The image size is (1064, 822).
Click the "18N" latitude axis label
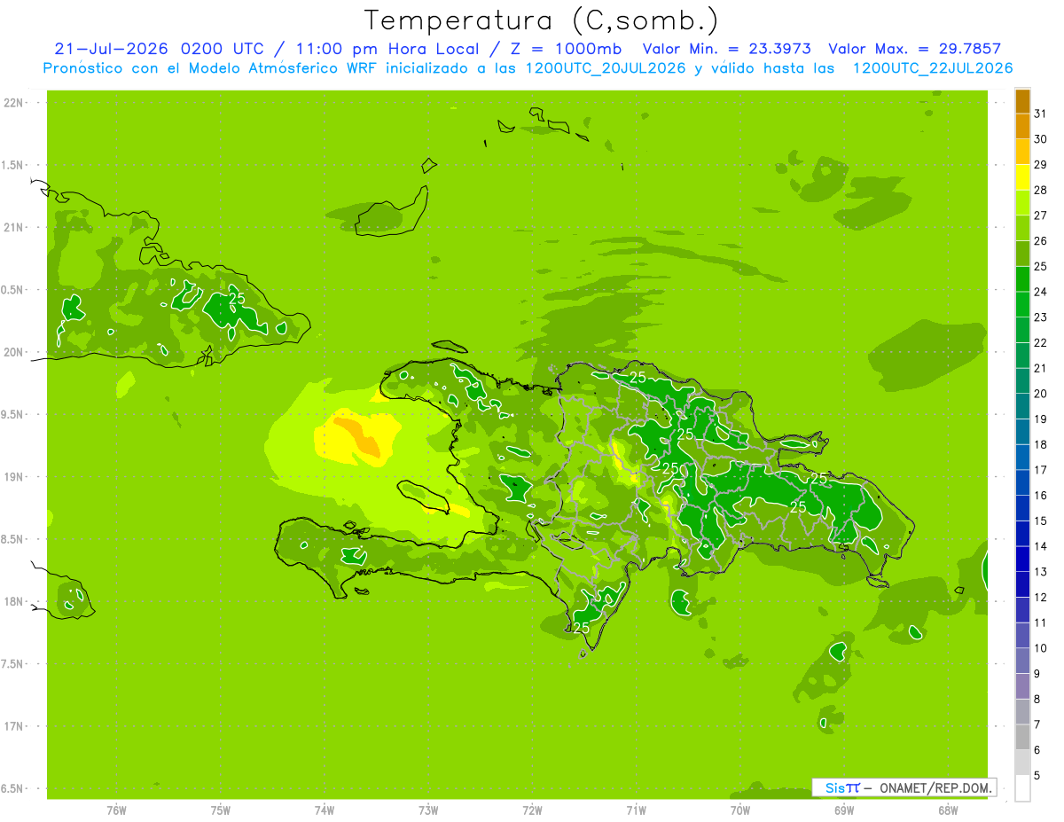(14, 601)
